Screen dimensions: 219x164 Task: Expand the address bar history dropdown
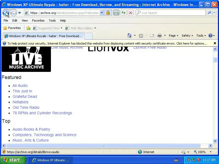point(102,13)
